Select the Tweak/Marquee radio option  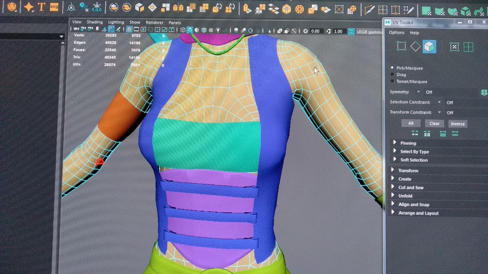tap(409, 81)
